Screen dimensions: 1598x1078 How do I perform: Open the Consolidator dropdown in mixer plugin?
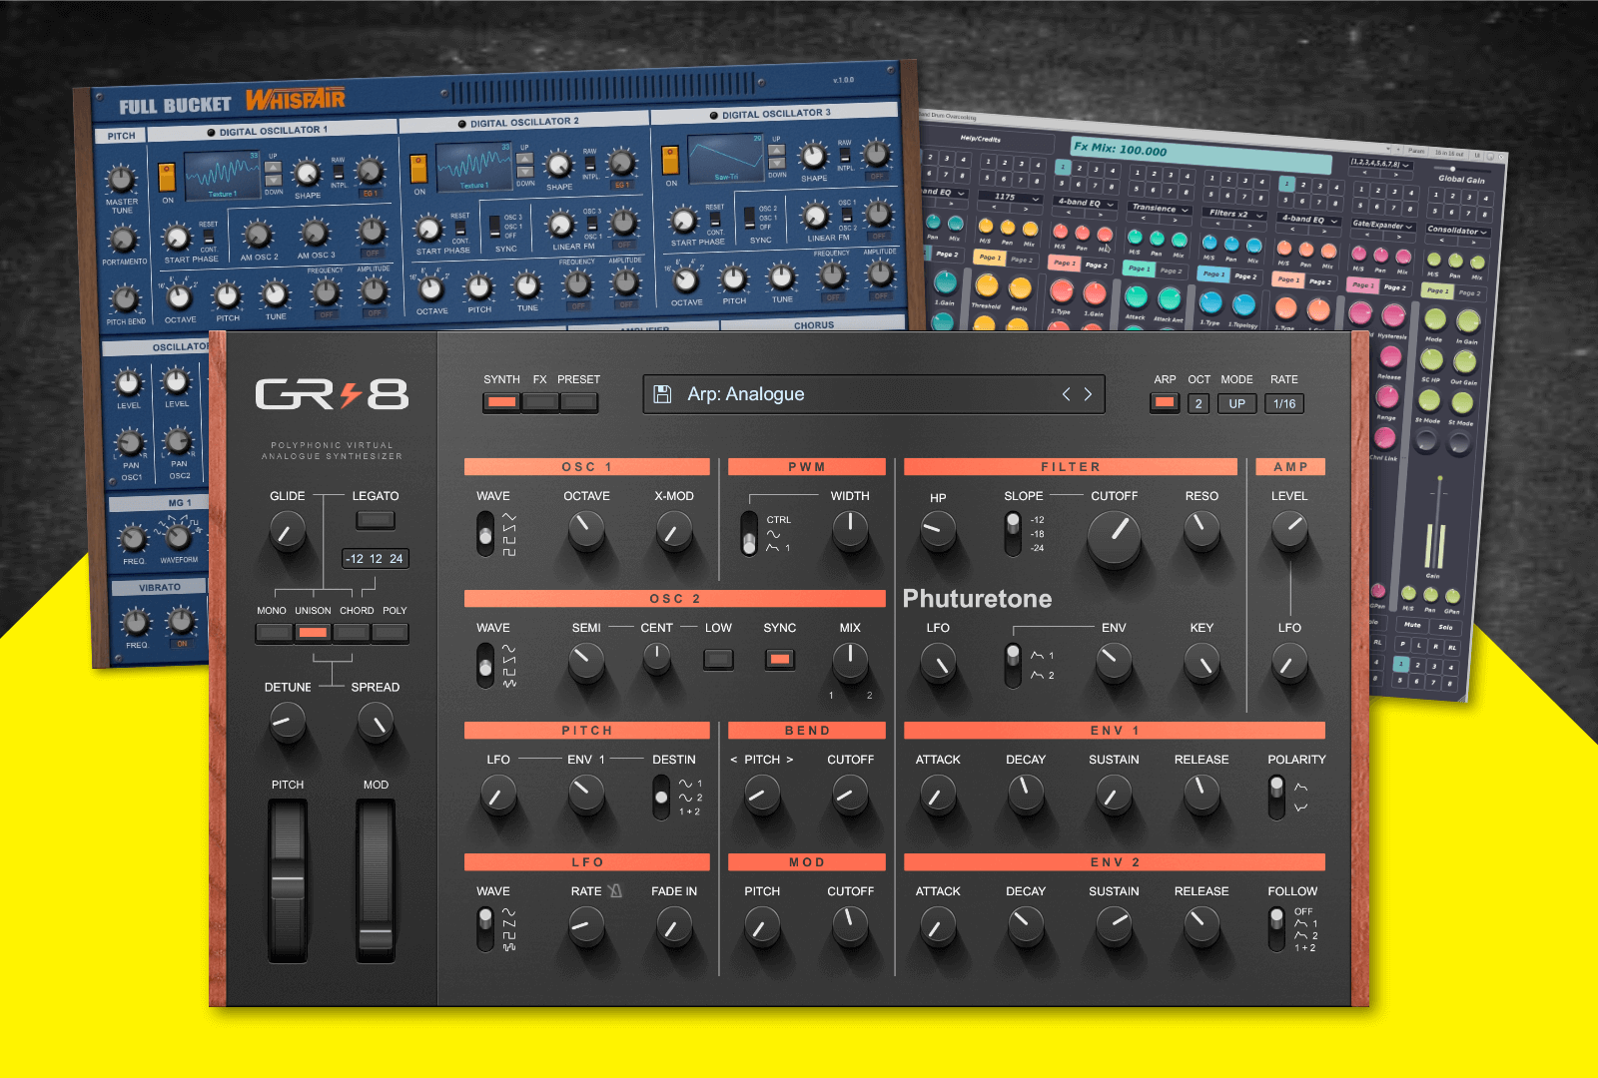coord(1457,231)
